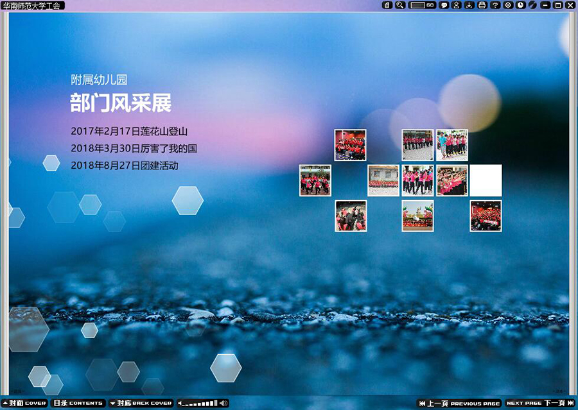The width and height of the screenshot is (578, 410).
Task: Open the comment speech bubble icon
Action: [x=444, y=5]
